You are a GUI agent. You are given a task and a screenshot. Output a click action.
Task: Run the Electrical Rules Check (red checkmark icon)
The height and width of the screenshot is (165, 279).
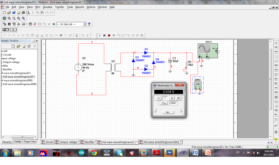tap(35, 24)
